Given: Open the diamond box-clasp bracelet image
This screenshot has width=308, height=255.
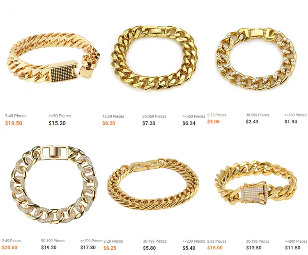Looking at the screenshot, I should point(256,185).
